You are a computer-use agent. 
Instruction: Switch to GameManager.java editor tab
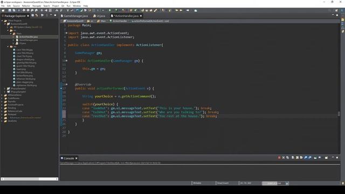pos(74,16)
